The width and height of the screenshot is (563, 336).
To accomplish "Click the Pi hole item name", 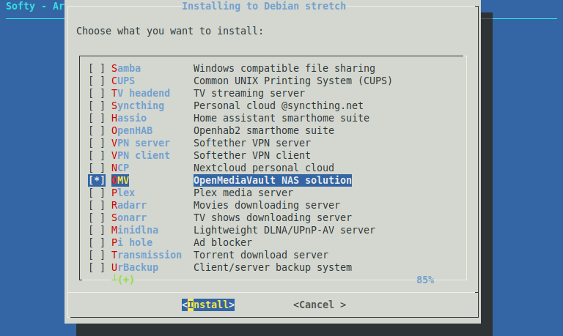I will pyautogui.click(x=132, y=242).
